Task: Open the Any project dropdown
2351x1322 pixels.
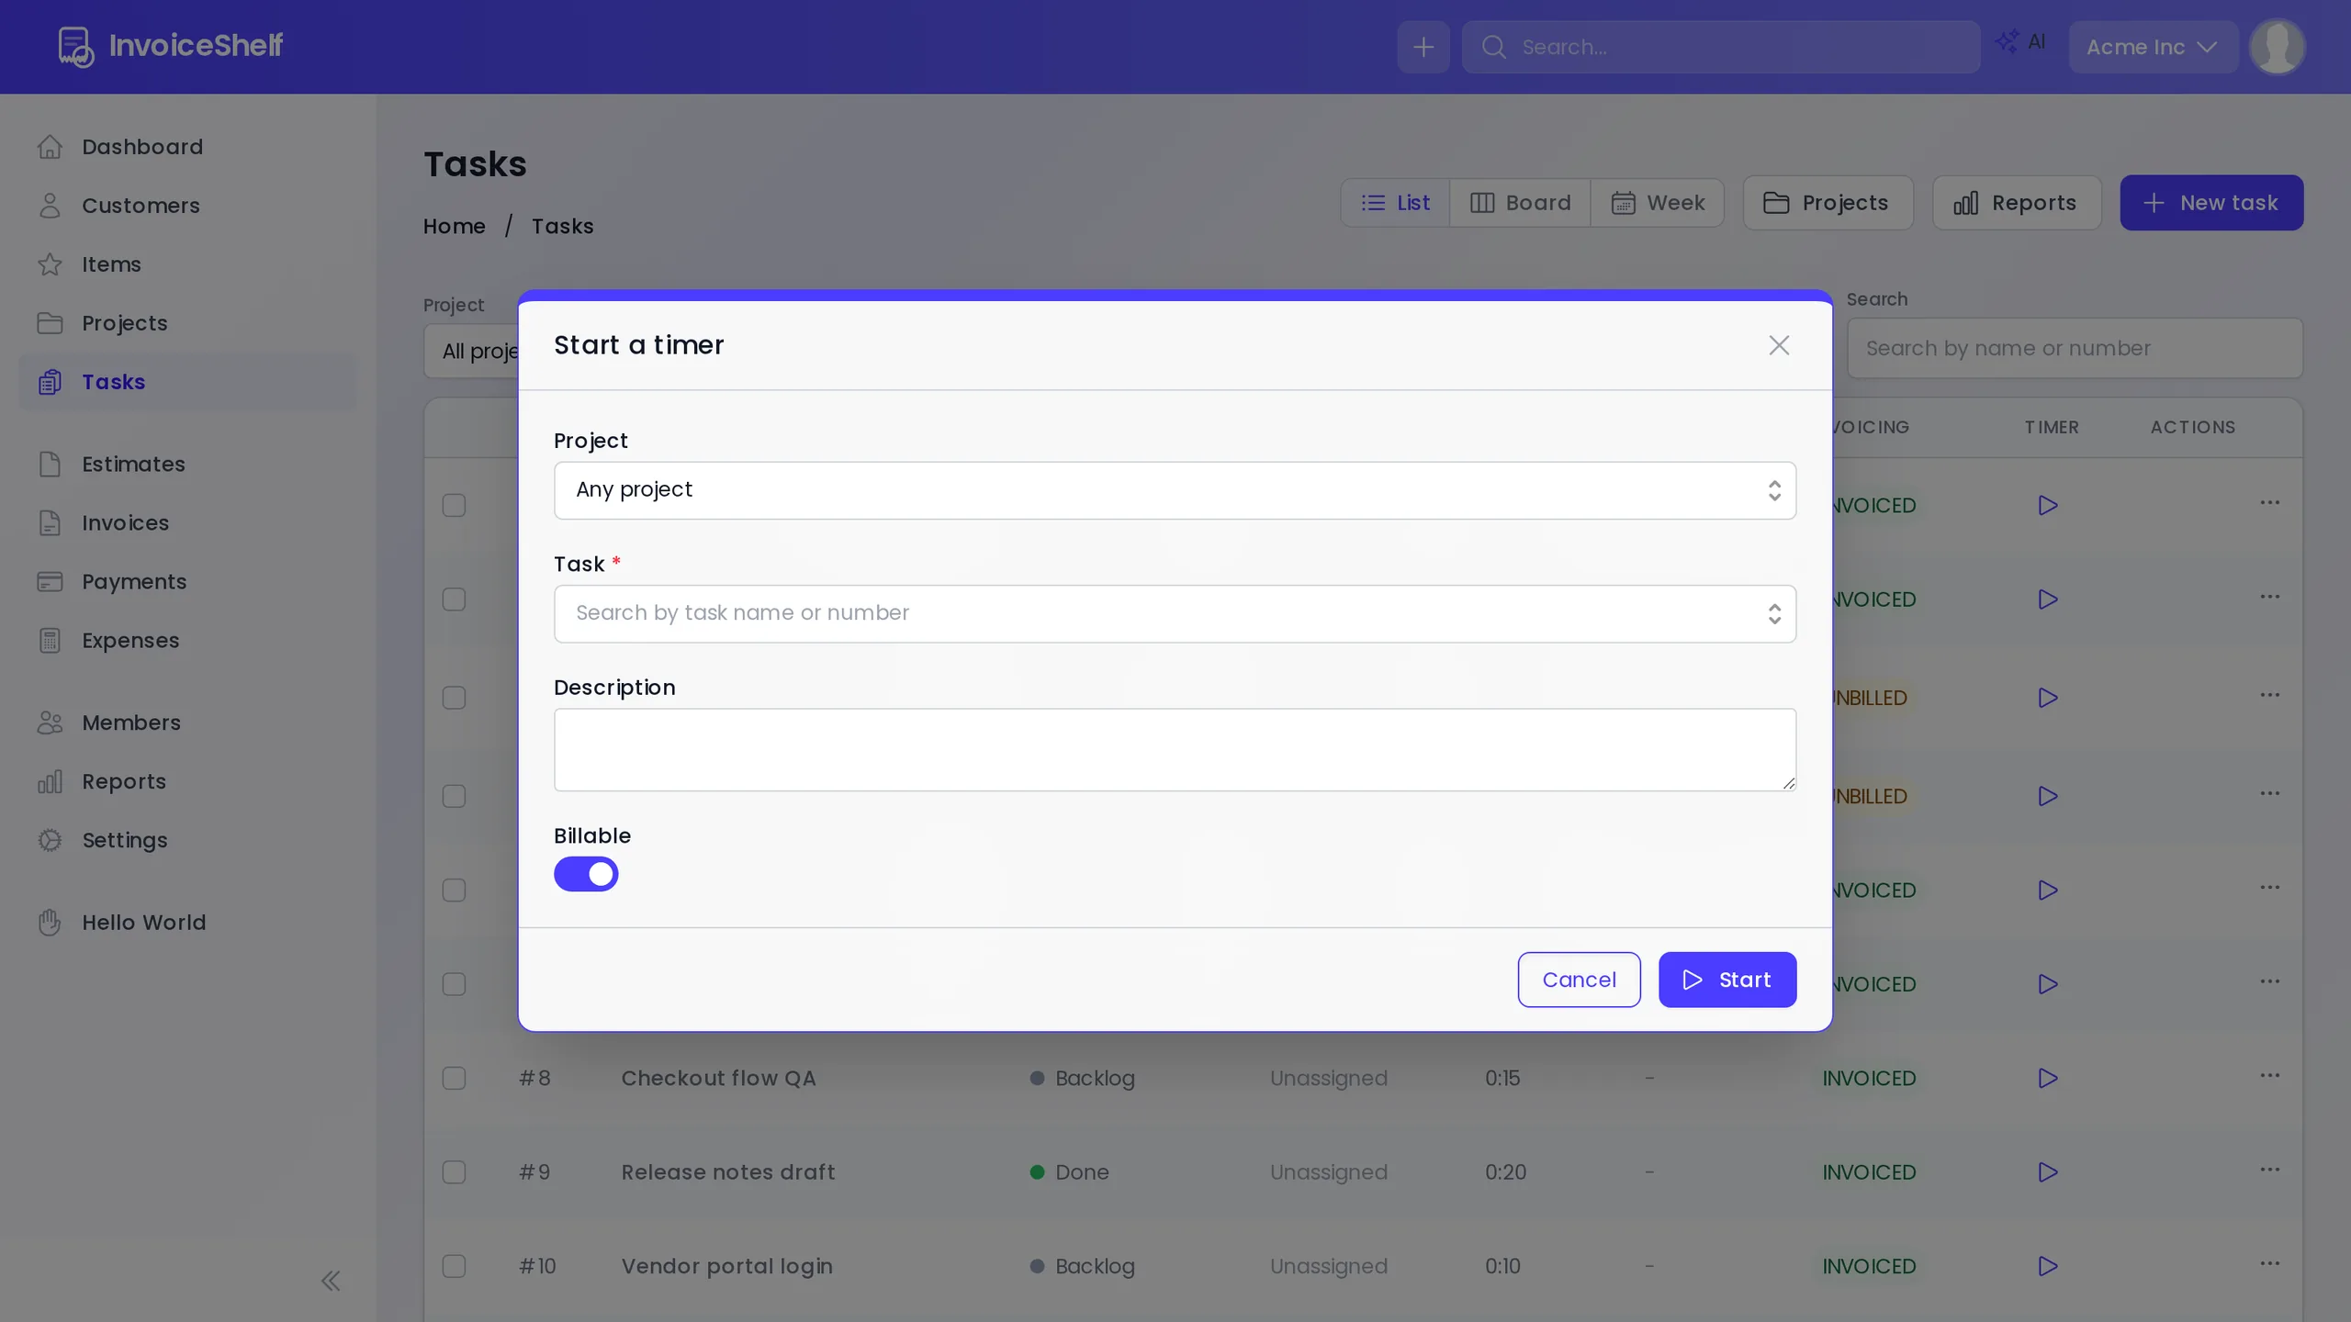Action: (x=1175, y=490)
